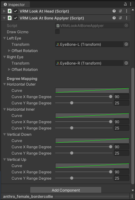Click the VRM Look At Head script icon
The width and height of the screenshot is (135, 200).
pos(10,11)
